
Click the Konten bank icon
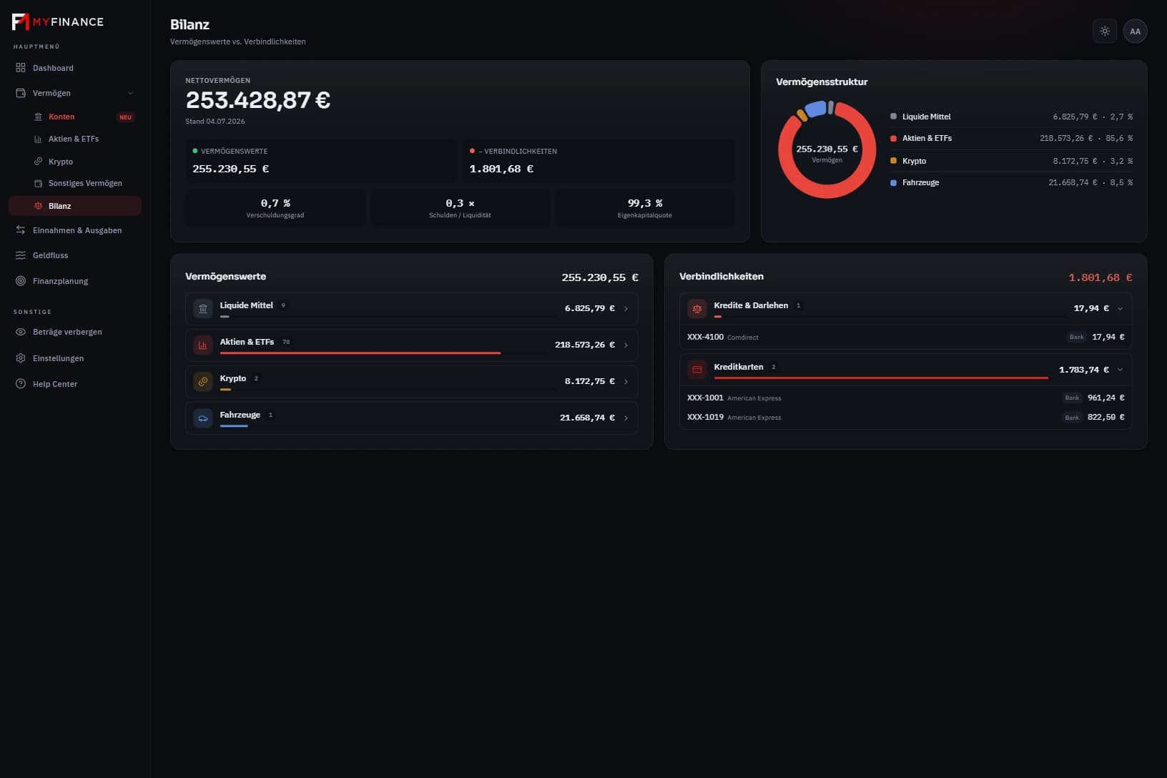pos(39,117)
